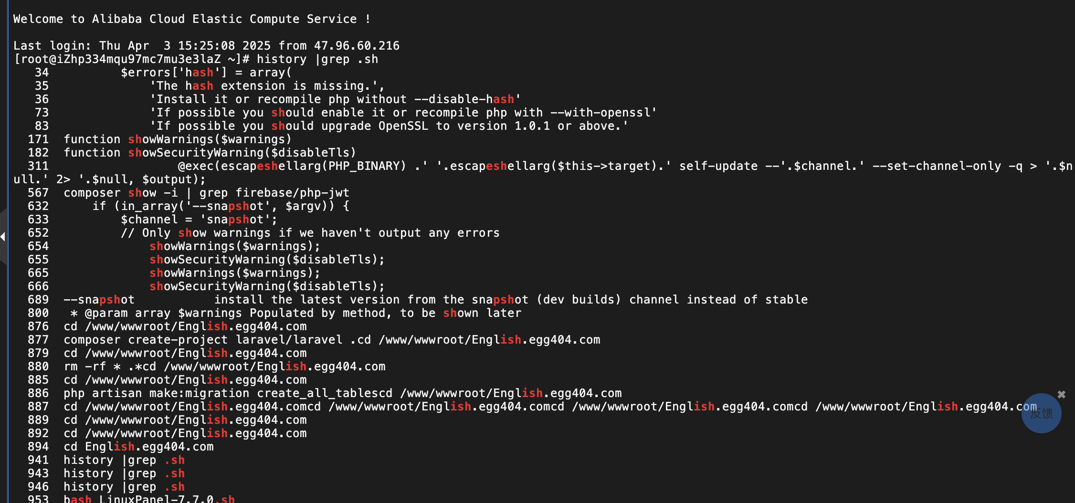Click history line 877 composer create-project laravel

point(332,340)
